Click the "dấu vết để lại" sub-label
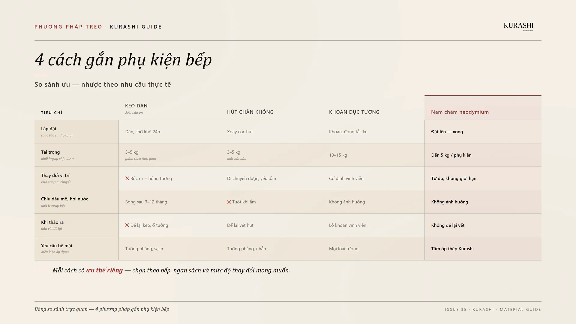 coord(51,229)
